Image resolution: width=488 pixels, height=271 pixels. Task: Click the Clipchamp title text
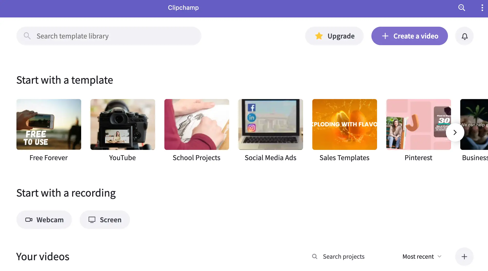point(183,8)
